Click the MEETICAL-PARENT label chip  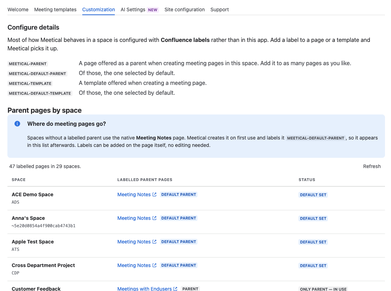point(28,64)
